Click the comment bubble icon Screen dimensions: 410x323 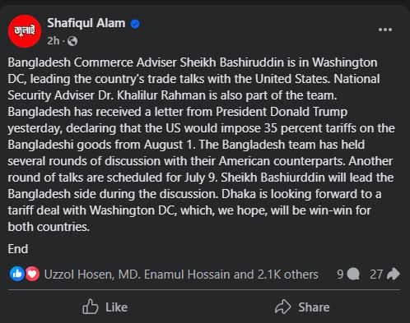353,274
